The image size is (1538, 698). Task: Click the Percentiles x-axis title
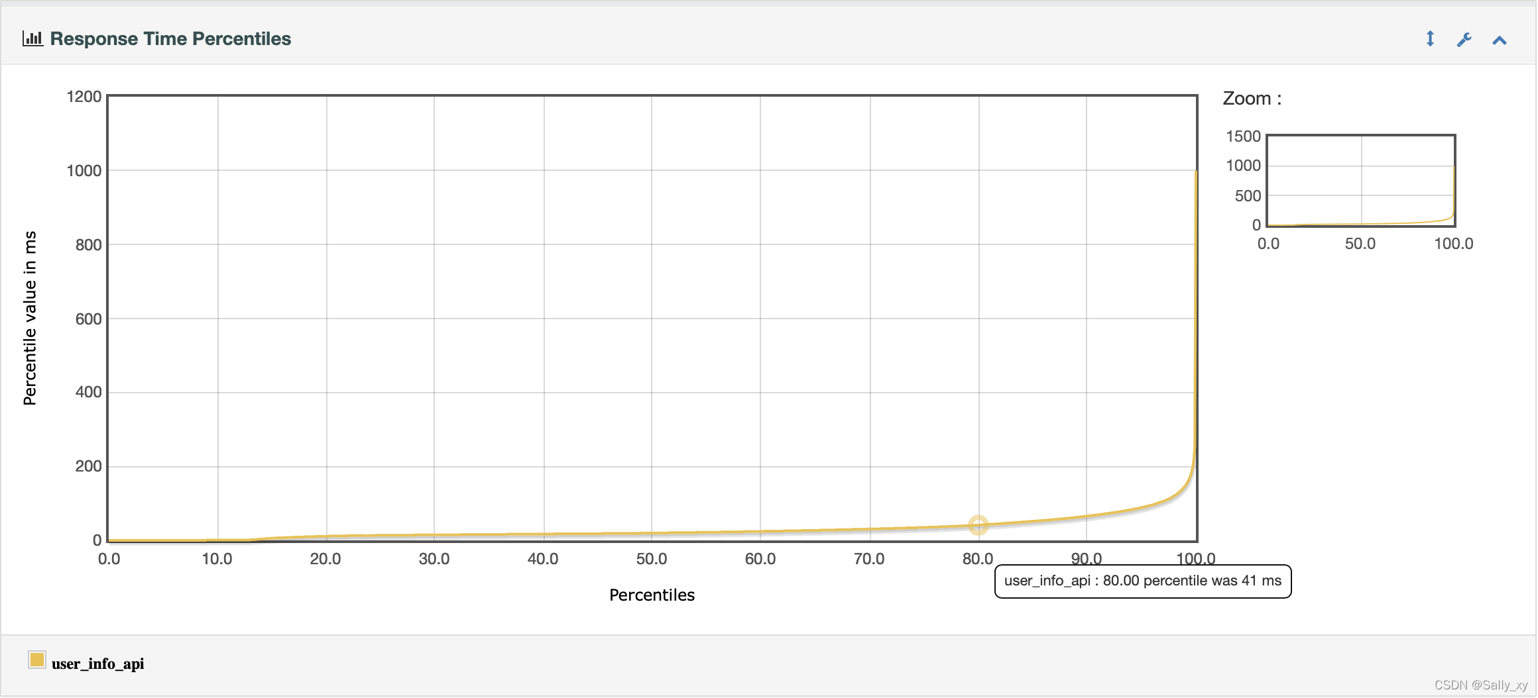click(652, 595)
